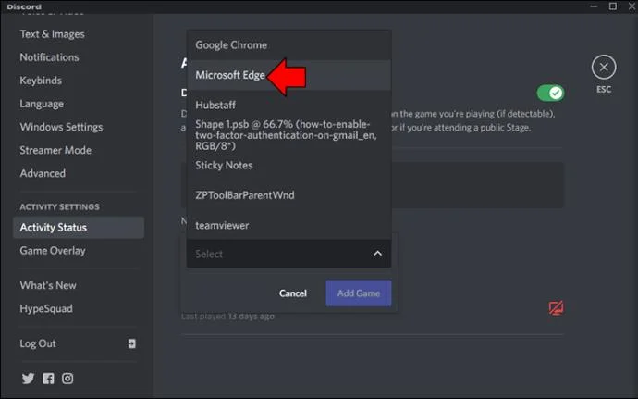The image size is (638, 399).
Task: Close settings with the ESC circle button
Action: coord(604,67)
